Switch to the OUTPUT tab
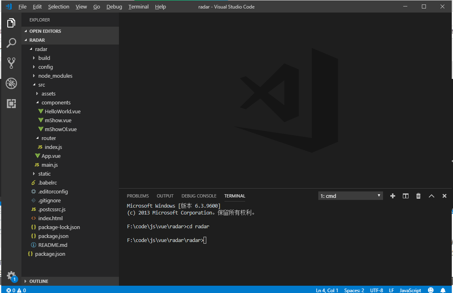Viewport: 453px width, 293px height. 165,196
